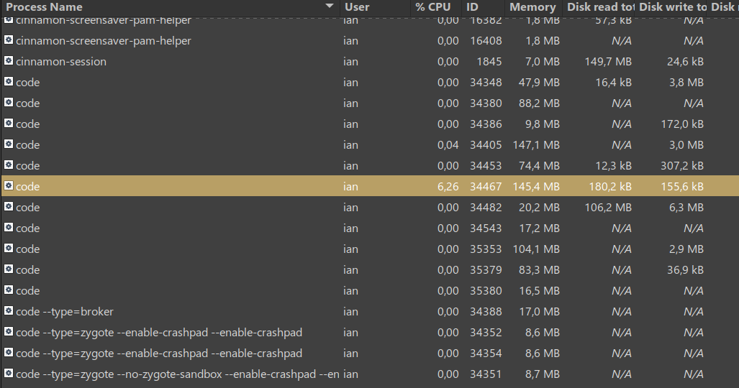Click the Disk write total column header
Image resolution: width=739 pixels, height=388 pixels.
click(x=671, y=7)
